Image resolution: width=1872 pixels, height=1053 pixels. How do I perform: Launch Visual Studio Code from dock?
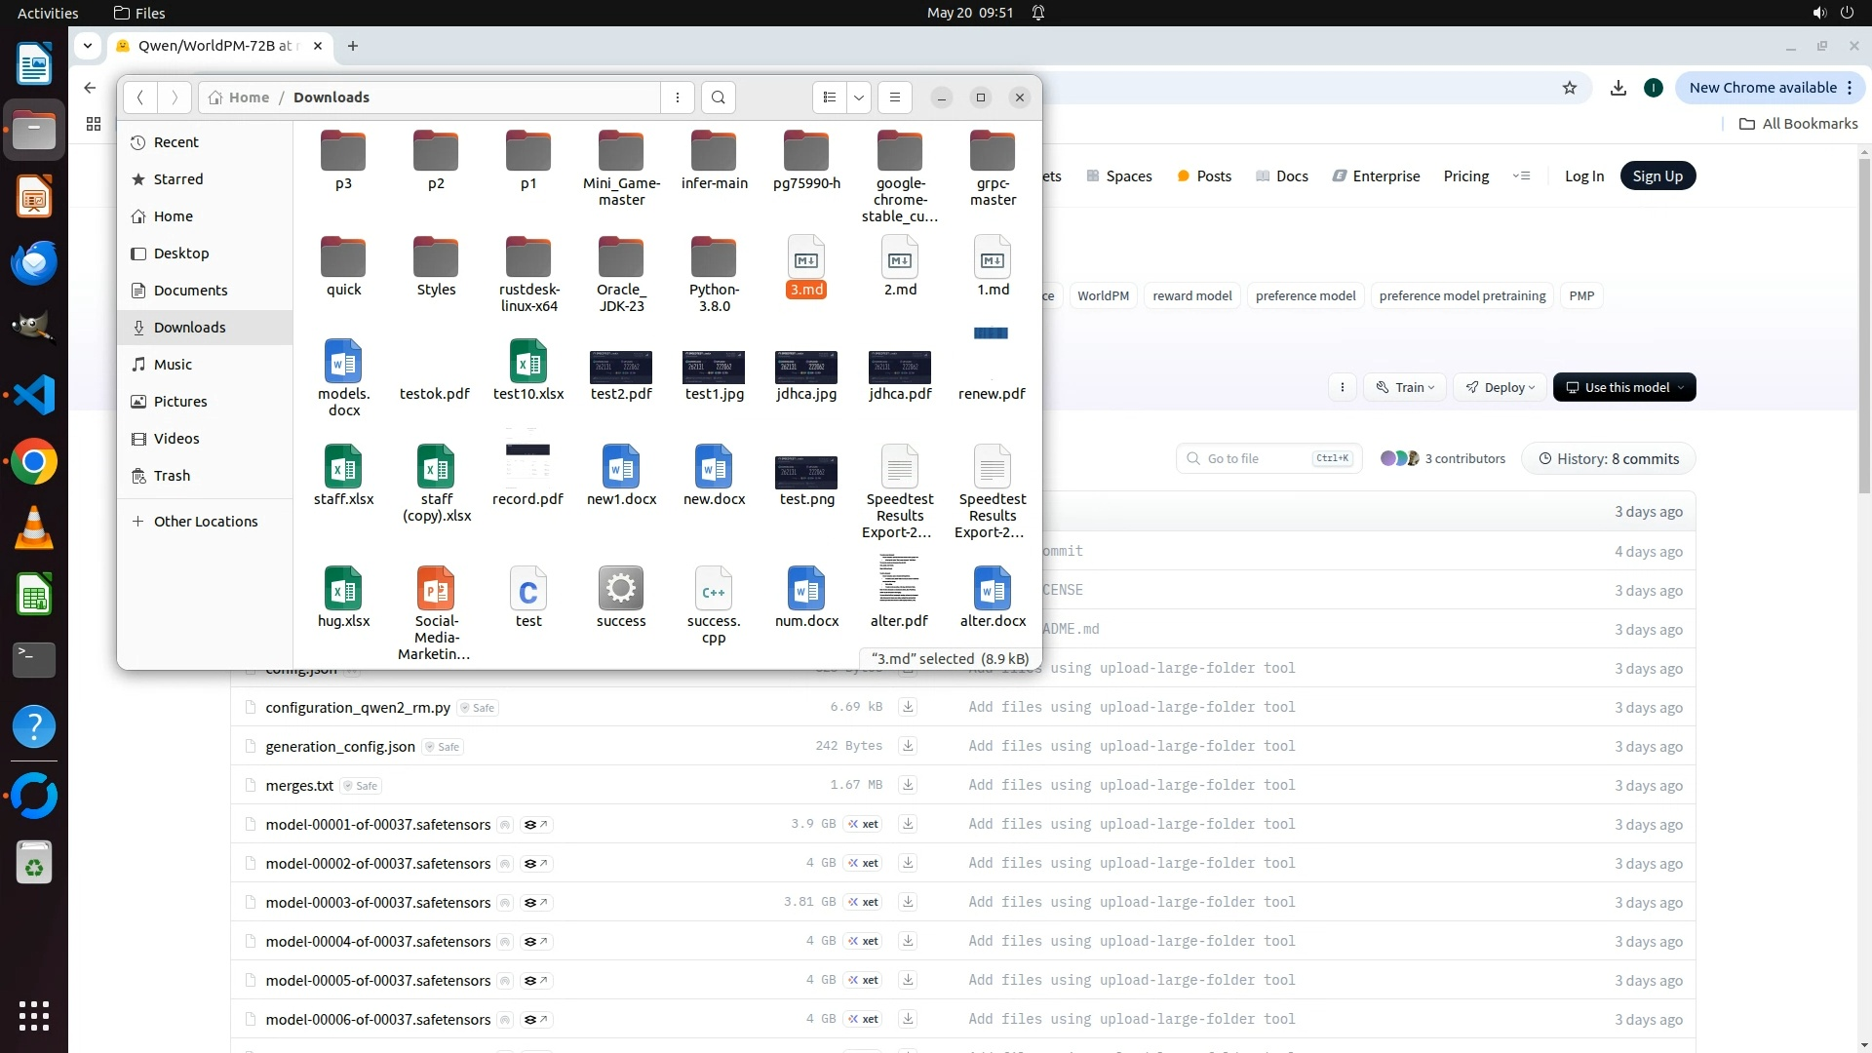[34, 395]
